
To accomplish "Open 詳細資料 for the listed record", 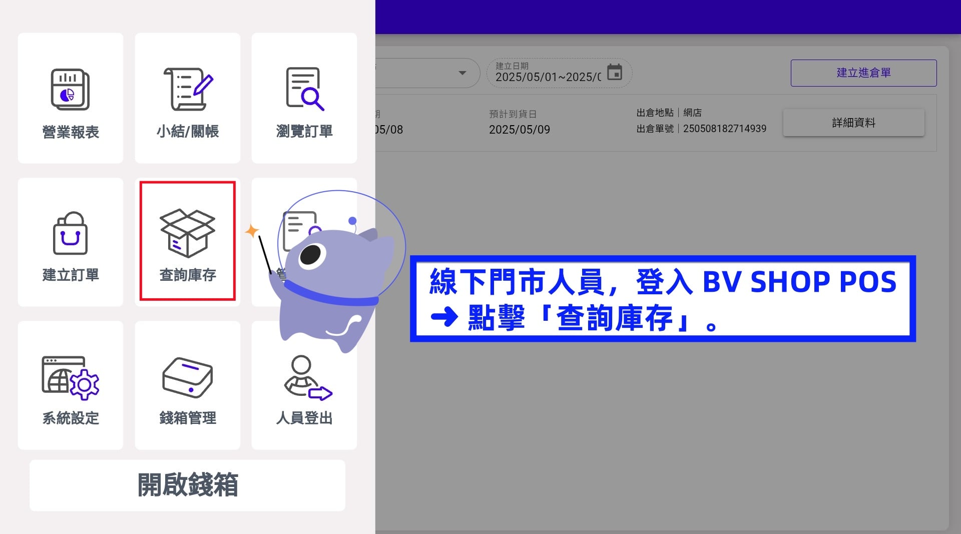I will [x=853, y=123].
